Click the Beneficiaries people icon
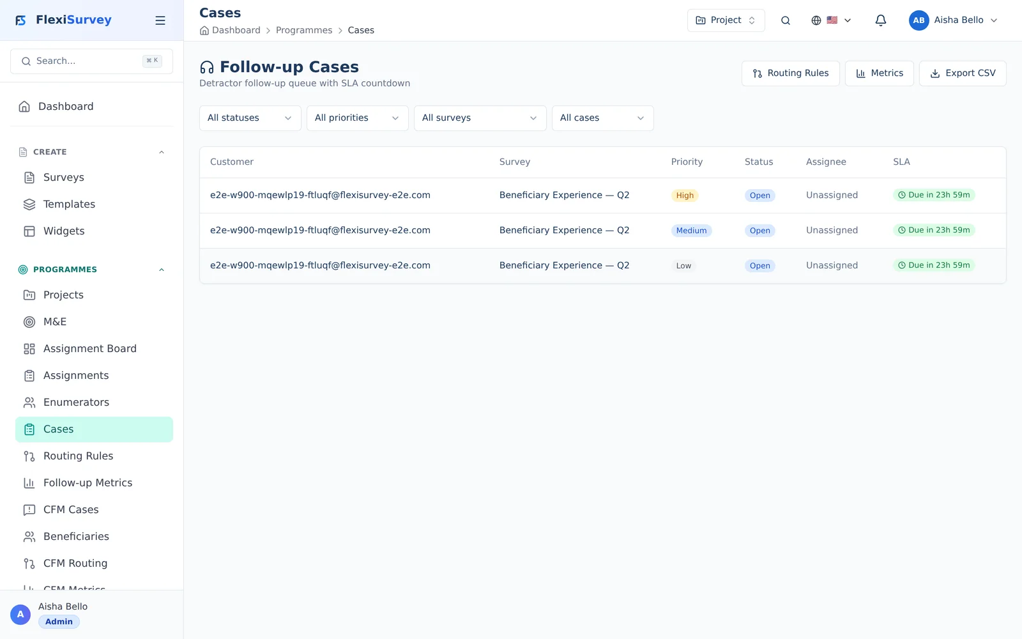Screen dimensions: 1022x639 (29, 537)
